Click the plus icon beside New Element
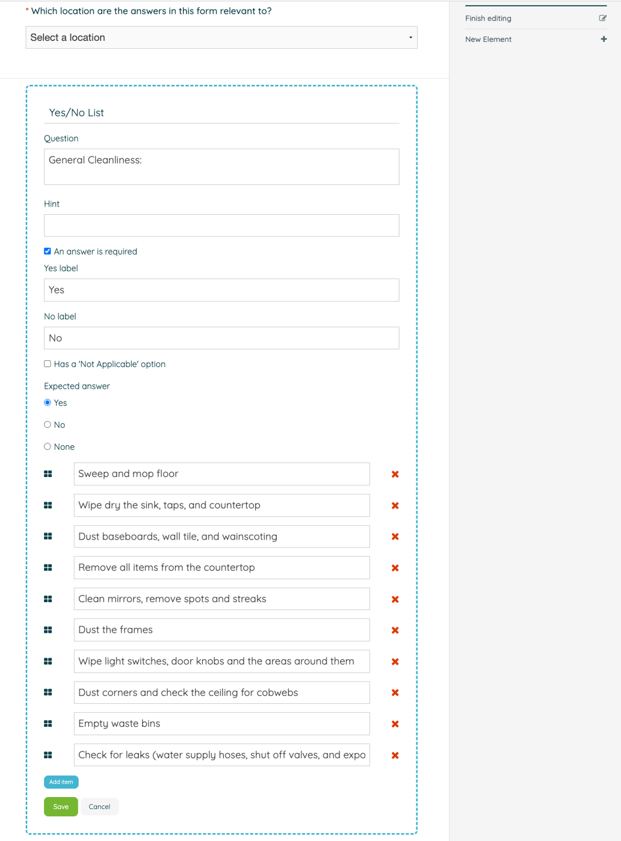 (604, 39)
